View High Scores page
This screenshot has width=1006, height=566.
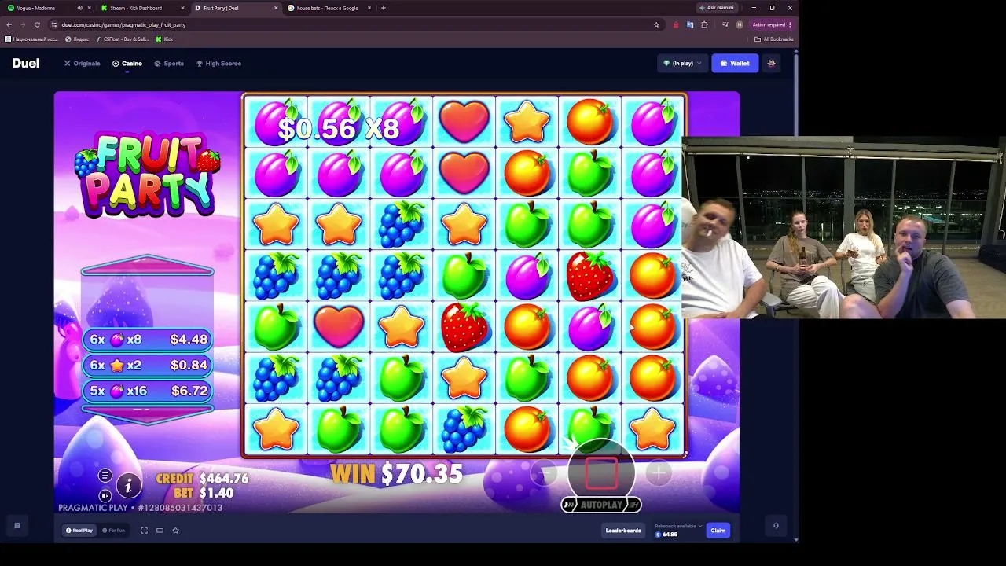point(218,63)
